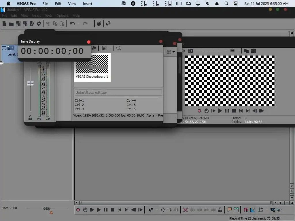Click Record button in timeline transport bar
This screenshot has height=221, width=295.
click(x=78, y=210)
